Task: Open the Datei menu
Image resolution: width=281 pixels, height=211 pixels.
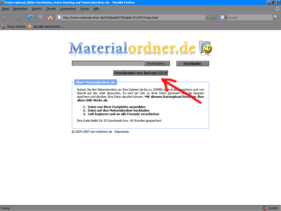Action: (5, 9)
